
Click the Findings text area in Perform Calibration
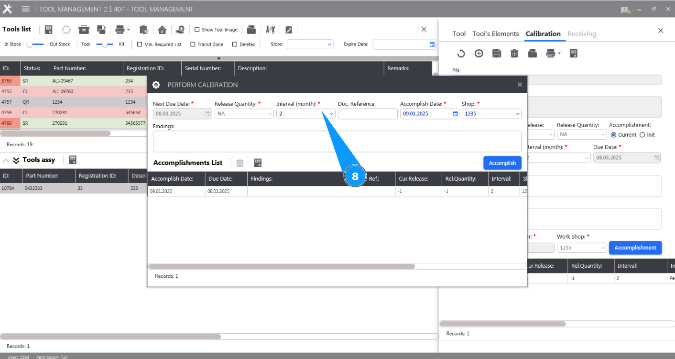pos(337,141)
